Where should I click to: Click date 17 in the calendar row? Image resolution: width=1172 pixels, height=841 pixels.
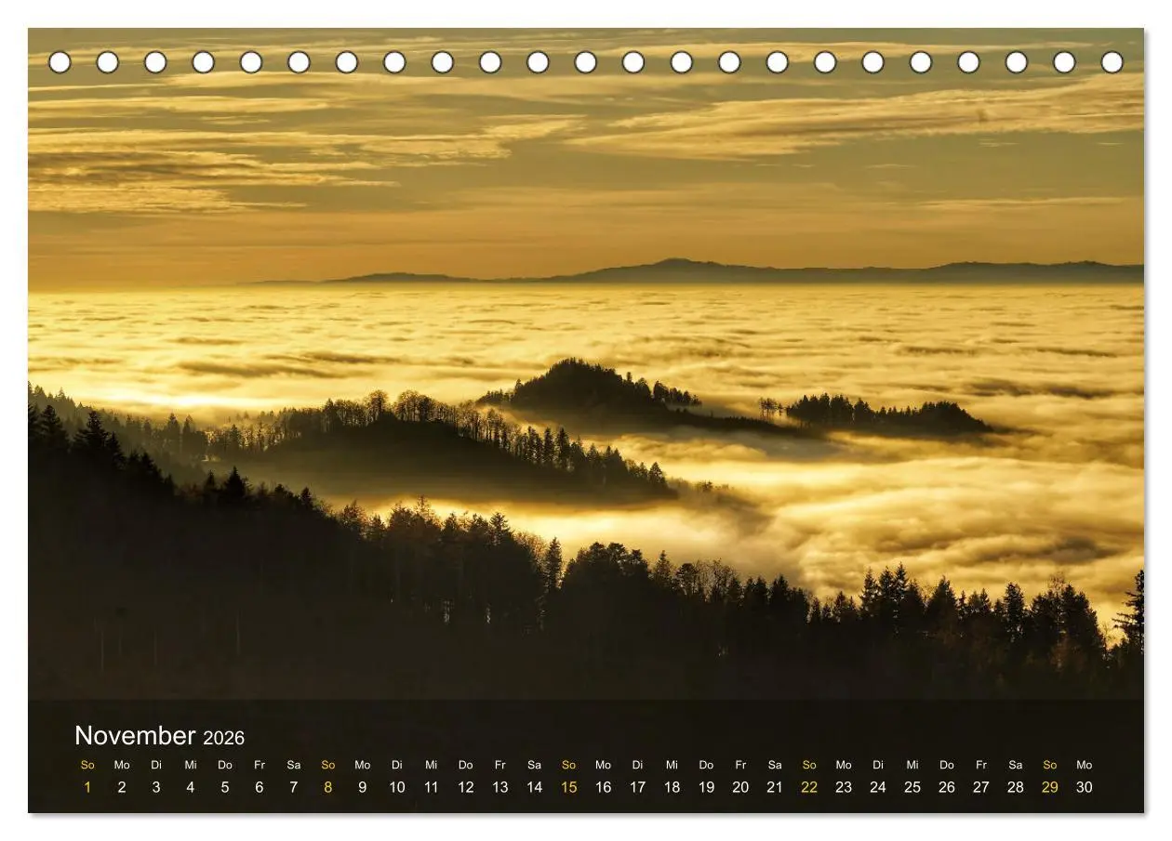(x=638, y=787)
